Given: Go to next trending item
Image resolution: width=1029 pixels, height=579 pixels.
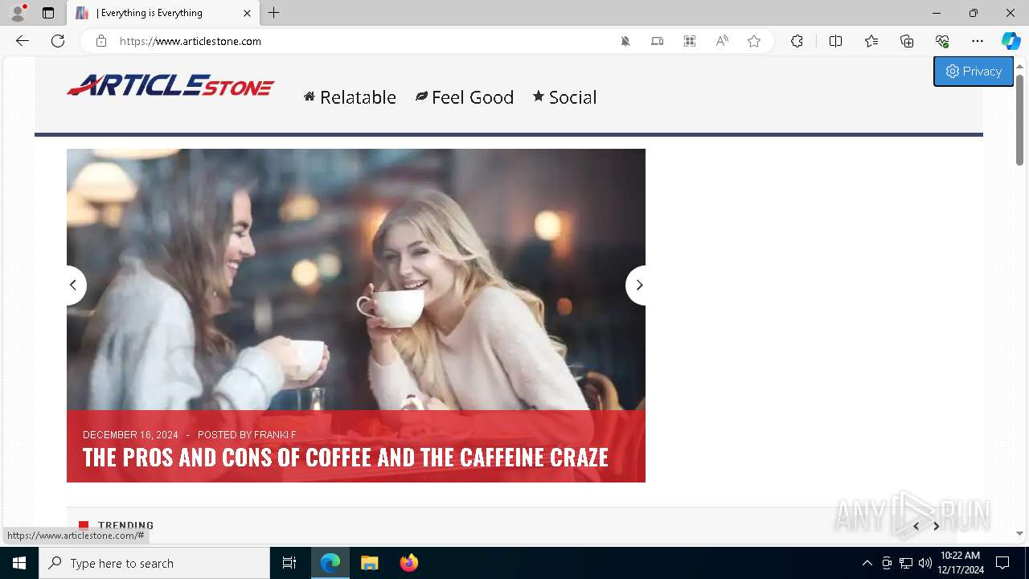Looking at the screenshot, I should coord(936,526).
